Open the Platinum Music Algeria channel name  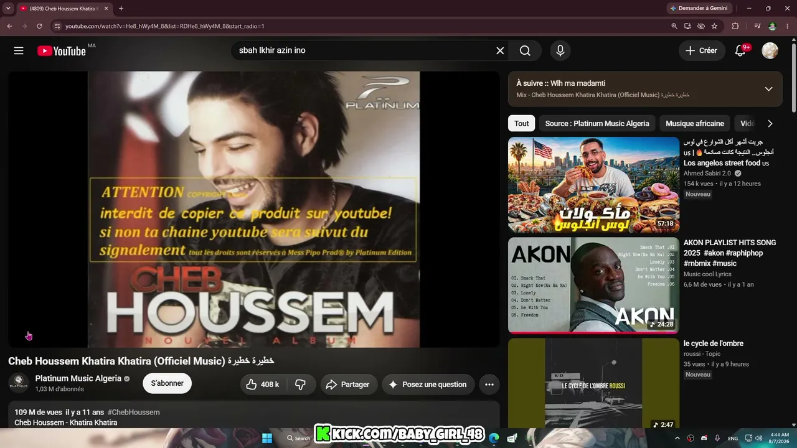click(78, 378)
